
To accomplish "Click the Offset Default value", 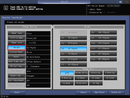I will 38,62.
